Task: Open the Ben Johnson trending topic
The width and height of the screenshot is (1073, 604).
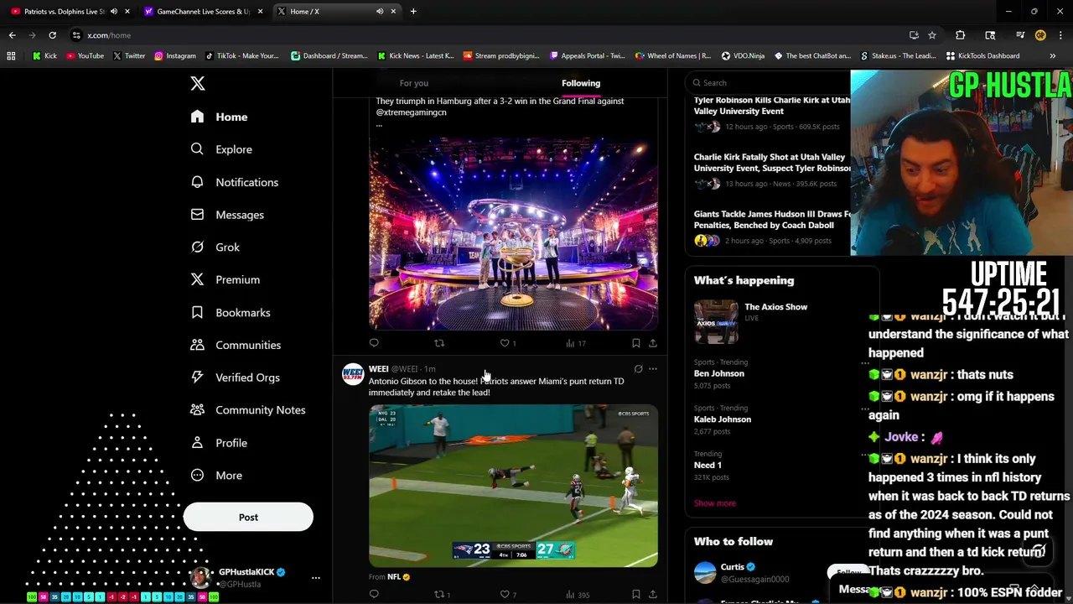Action: [718, 373]
